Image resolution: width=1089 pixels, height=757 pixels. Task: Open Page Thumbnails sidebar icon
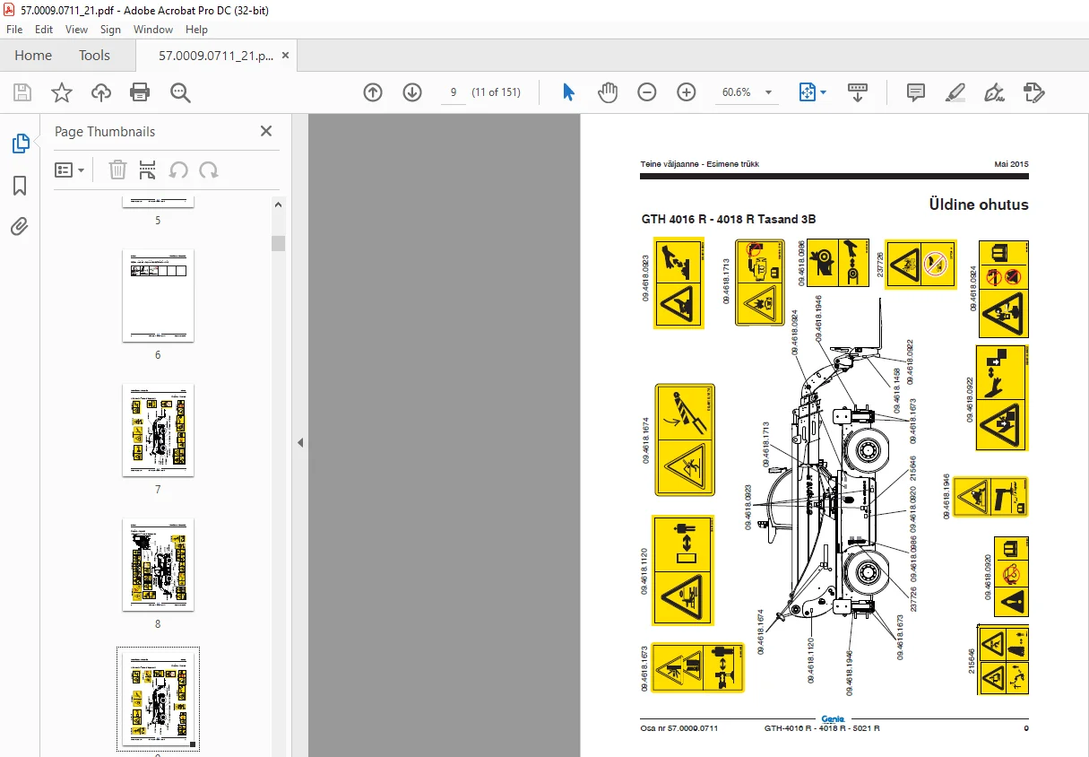(x=20, y=144)
